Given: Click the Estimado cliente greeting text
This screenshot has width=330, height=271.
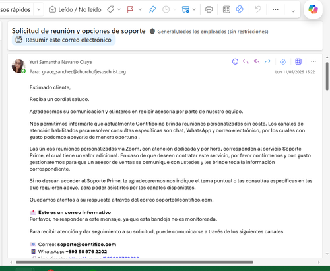Looking at the screenshot, I should click(x=50, y=87).
